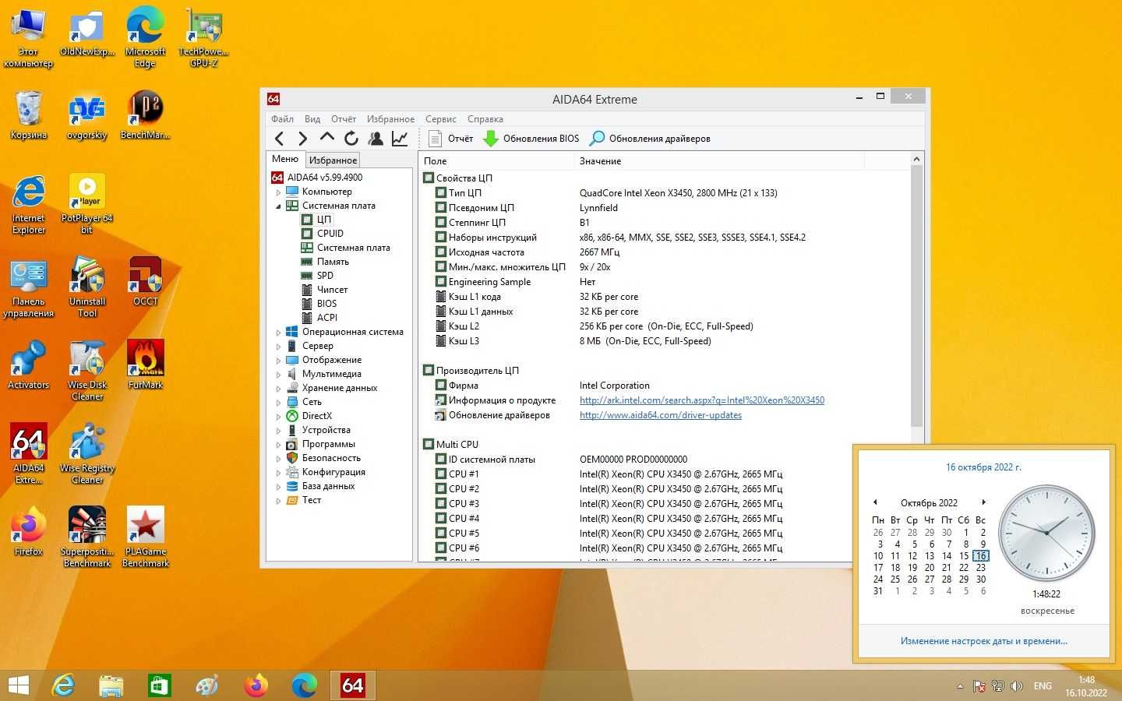Open the Справка menu
This screenshot has height=701, width=1122.
(485, 119)
